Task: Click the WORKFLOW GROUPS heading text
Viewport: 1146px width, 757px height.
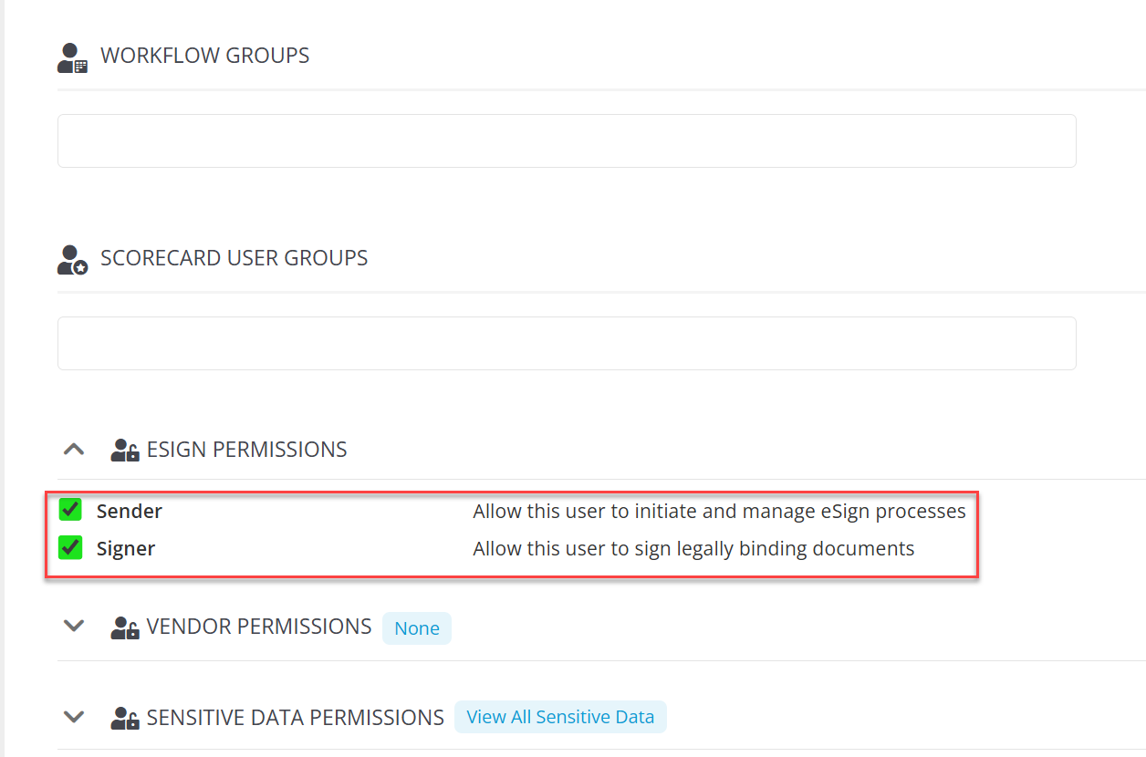Action: pos(204,56)
